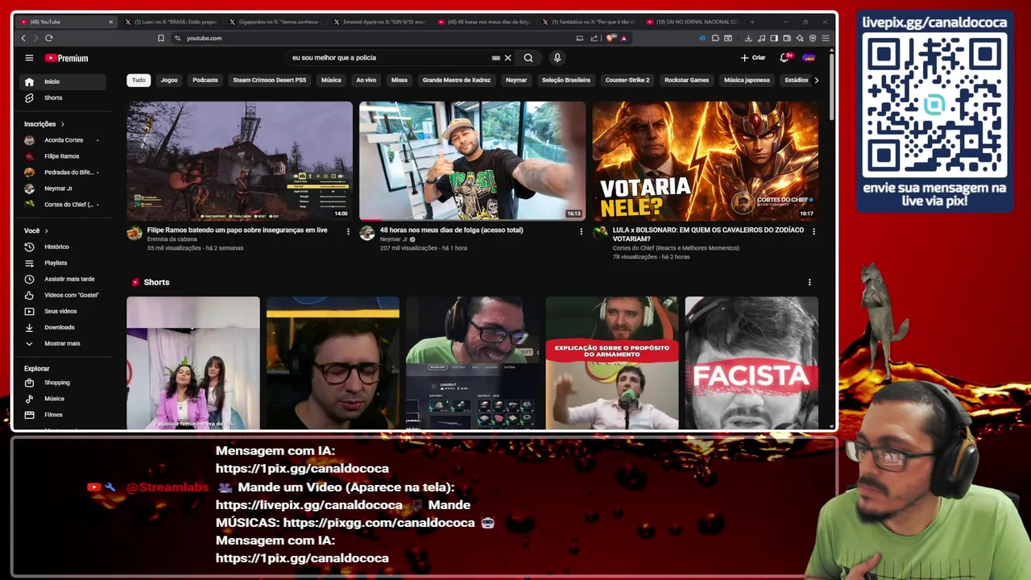The width and height of the screenshot is (1031, 580).
Task: Go back with the browser back arrow
Action: coord(23,38)
